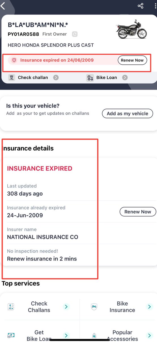Tap the red insurance shield icon
The image size is (157, 342).
click(14, 60)
